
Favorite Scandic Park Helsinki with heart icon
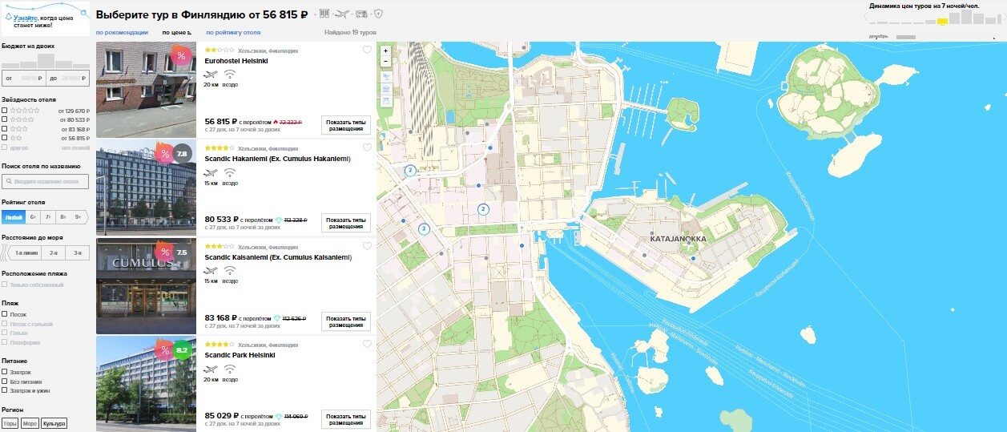[367, 344]
